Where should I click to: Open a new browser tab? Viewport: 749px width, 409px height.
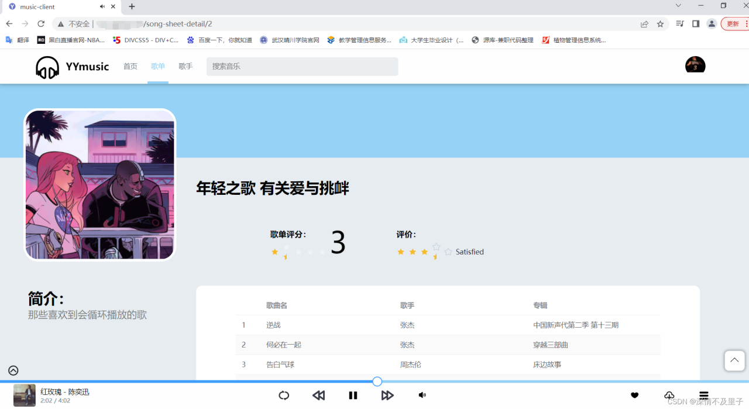coord(132,7)
